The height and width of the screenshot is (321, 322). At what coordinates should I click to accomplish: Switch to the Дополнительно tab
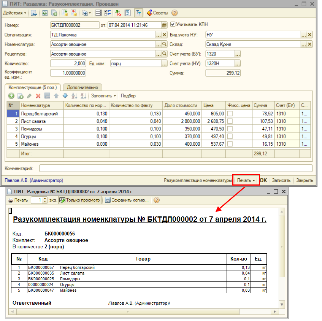pyautogui.click(x=82, y=87)
